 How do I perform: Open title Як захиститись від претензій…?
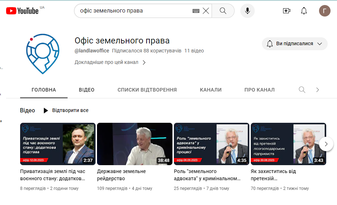tap(273, 175)
